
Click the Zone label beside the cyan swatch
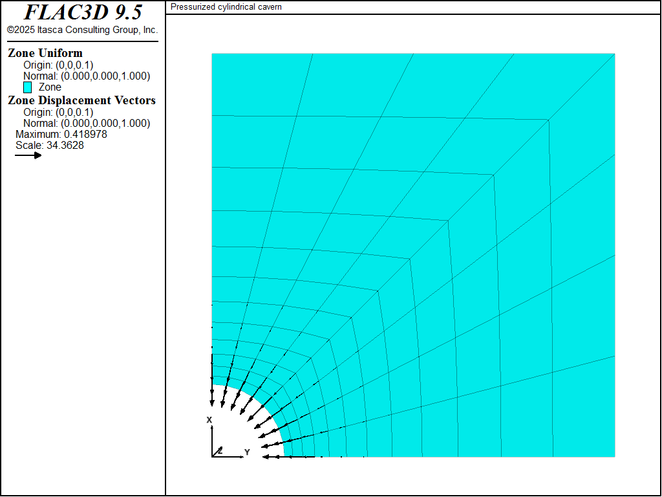[x=50, y=87]
